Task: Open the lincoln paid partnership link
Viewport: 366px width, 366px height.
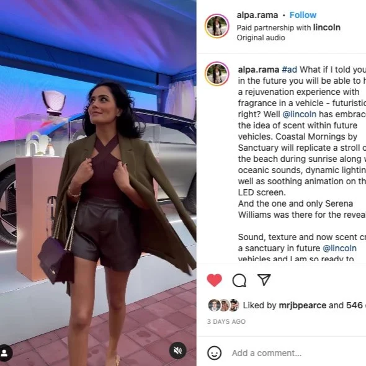Action: point(326,27)
